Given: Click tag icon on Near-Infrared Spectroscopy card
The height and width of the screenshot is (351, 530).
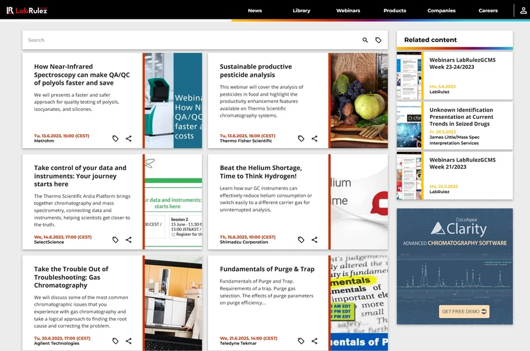Looking at the screenshot, I should tap(115, 138).
